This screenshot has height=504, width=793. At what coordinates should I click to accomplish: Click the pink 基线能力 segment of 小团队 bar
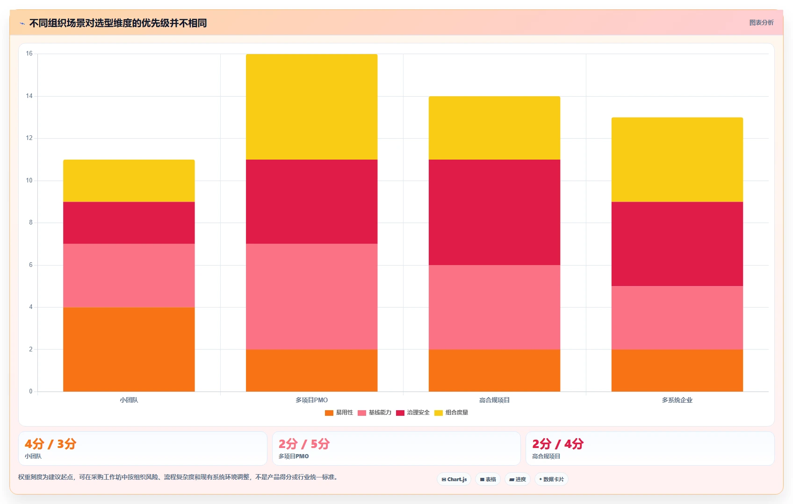pyautogui.click(x=129, y=275)
